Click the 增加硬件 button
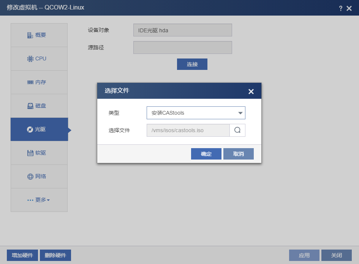359x264 pixels. coord(22,255)
